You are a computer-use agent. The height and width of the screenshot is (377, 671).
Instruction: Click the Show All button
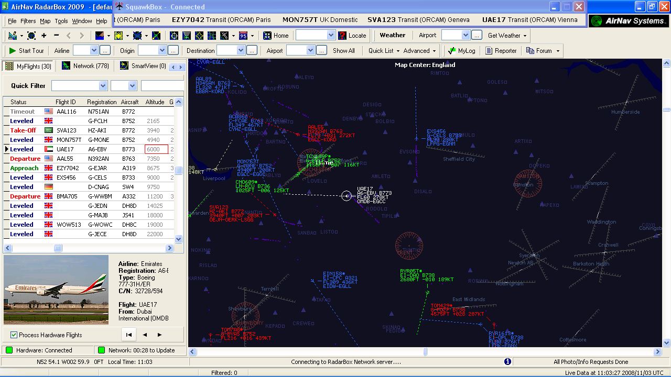(343, 51)
